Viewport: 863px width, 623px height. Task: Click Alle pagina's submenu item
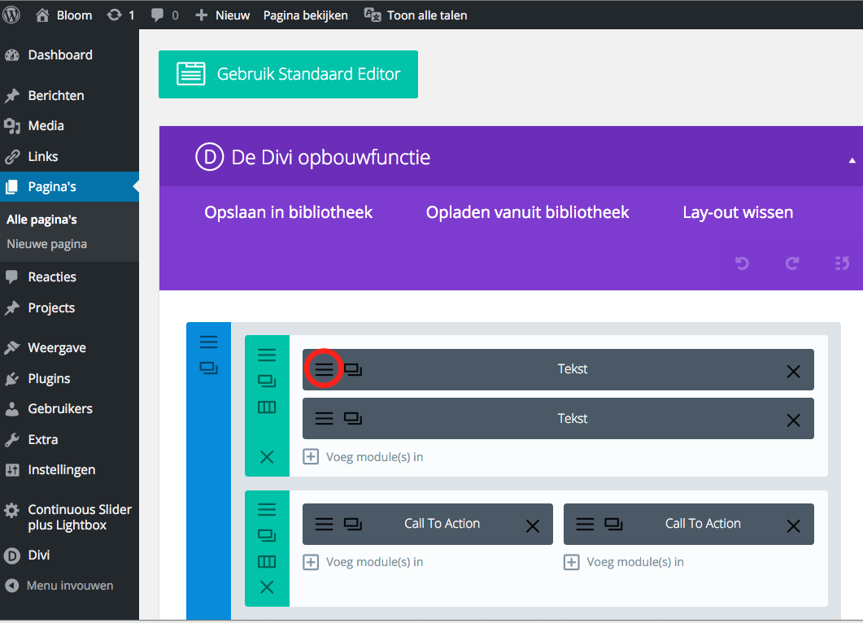pos(41,220)
